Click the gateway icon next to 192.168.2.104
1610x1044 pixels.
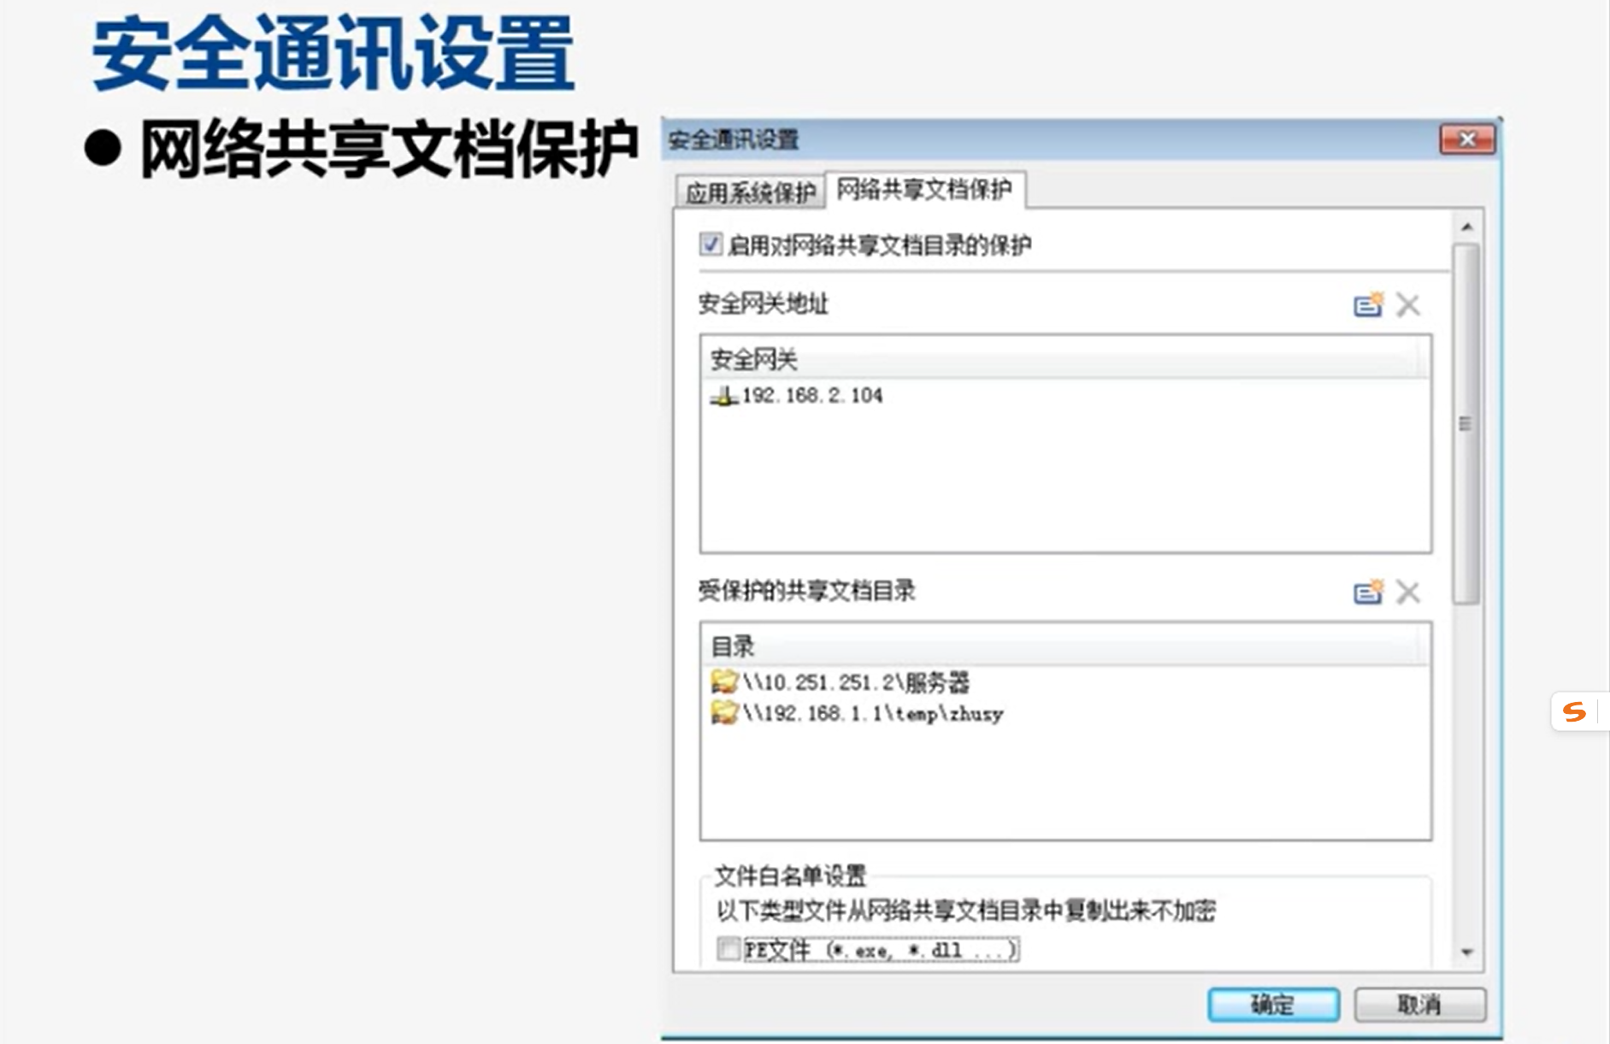coord(723,396)
